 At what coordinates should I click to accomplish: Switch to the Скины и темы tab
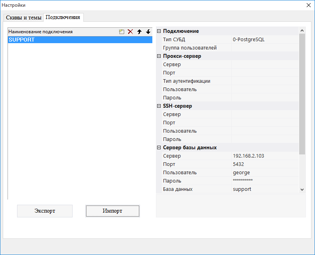click(x=23, y=18)
